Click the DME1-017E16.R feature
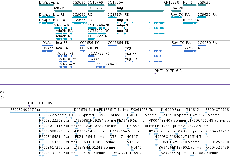This screenshot has width=230, height=157. [155, 74]
